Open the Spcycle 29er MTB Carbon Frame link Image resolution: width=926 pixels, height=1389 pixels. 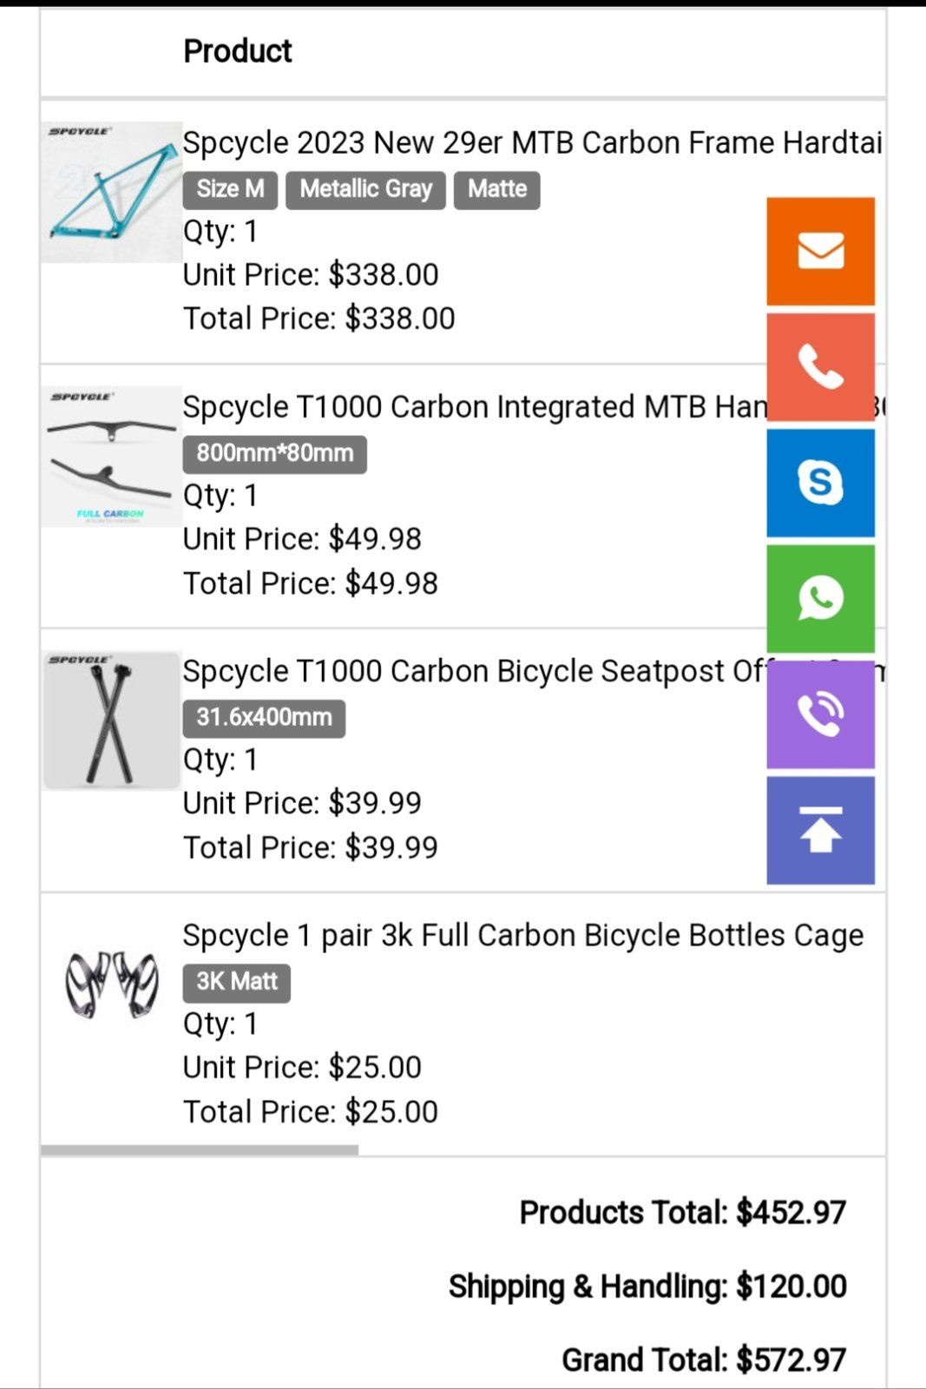[531, 143]
